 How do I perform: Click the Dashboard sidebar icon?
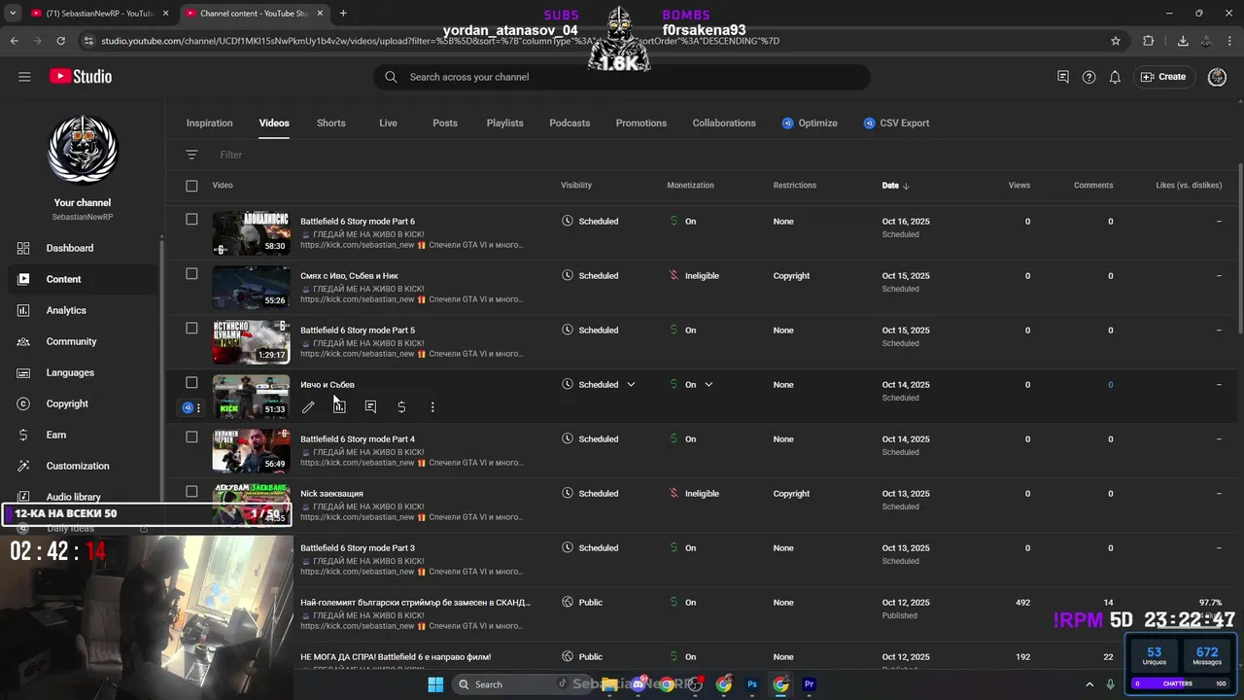[23, 248]
